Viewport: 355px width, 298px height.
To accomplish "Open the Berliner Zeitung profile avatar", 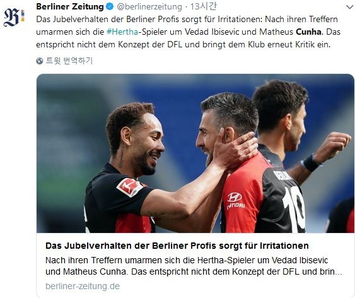I will tap(14, 18).
